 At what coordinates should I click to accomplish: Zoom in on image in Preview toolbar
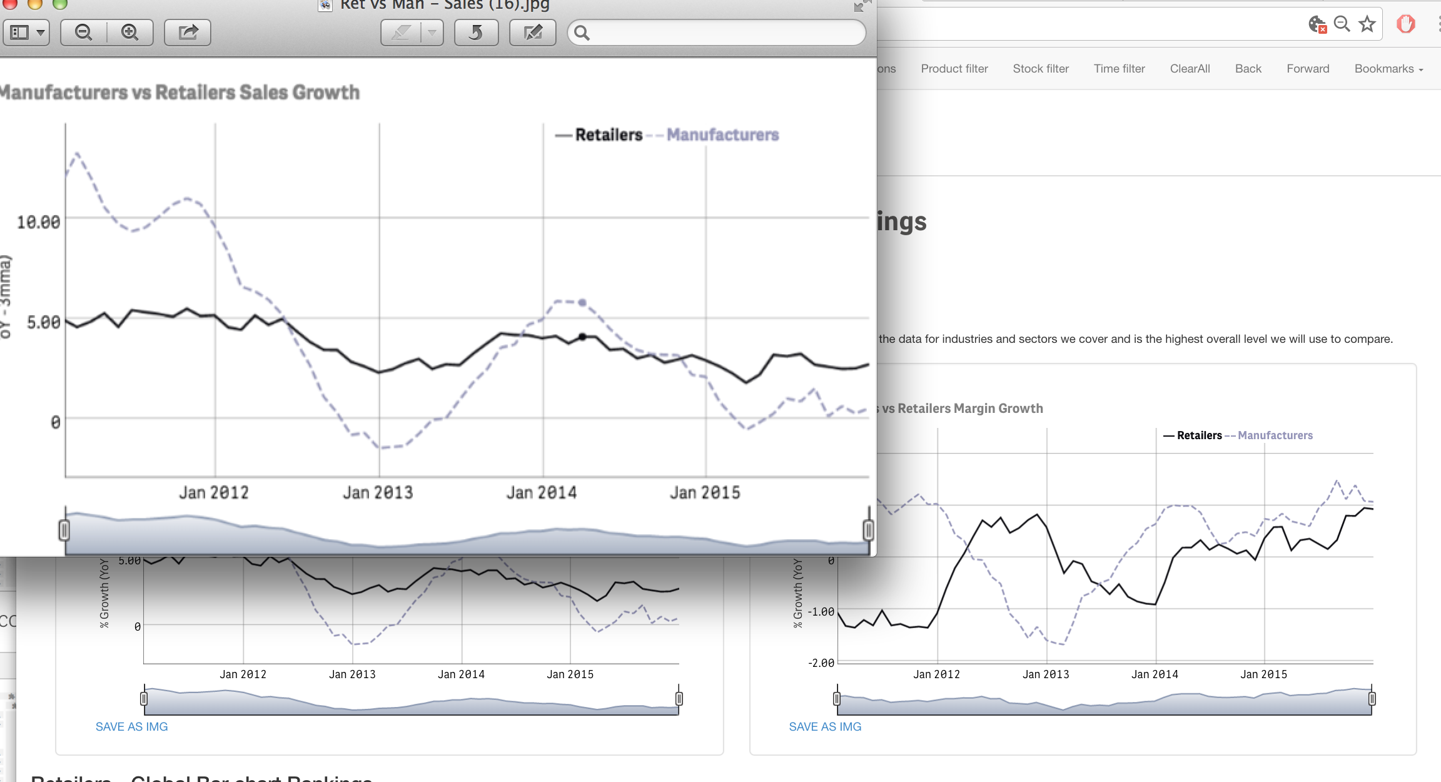click(x=130, y=32)
